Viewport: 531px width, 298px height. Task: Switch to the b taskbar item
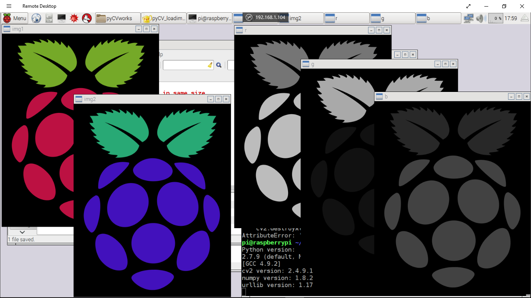pos(438,18)
